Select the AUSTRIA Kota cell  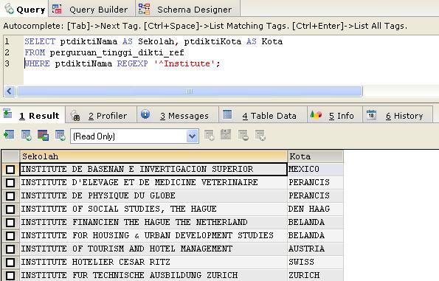pyautogui.click(x=315, y=249)
